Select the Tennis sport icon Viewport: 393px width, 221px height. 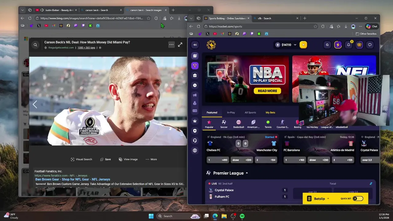coord(268,124)
